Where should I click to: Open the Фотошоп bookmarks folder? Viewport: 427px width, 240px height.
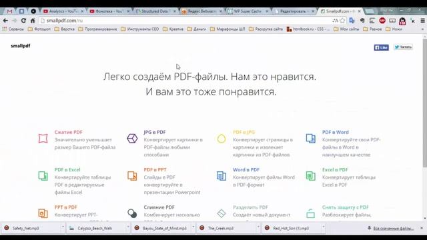(39, 29)
